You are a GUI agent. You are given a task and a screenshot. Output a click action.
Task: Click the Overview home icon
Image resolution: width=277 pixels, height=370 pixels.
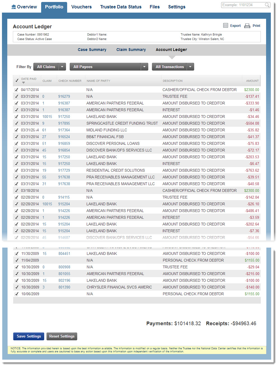point(14,7)
